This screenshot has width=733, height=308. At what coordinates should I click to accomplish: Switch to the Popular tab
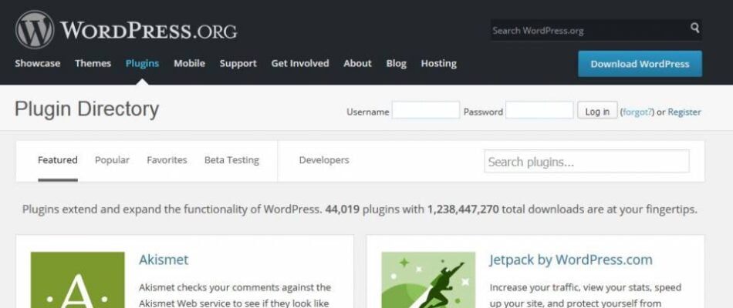(112, 160)
